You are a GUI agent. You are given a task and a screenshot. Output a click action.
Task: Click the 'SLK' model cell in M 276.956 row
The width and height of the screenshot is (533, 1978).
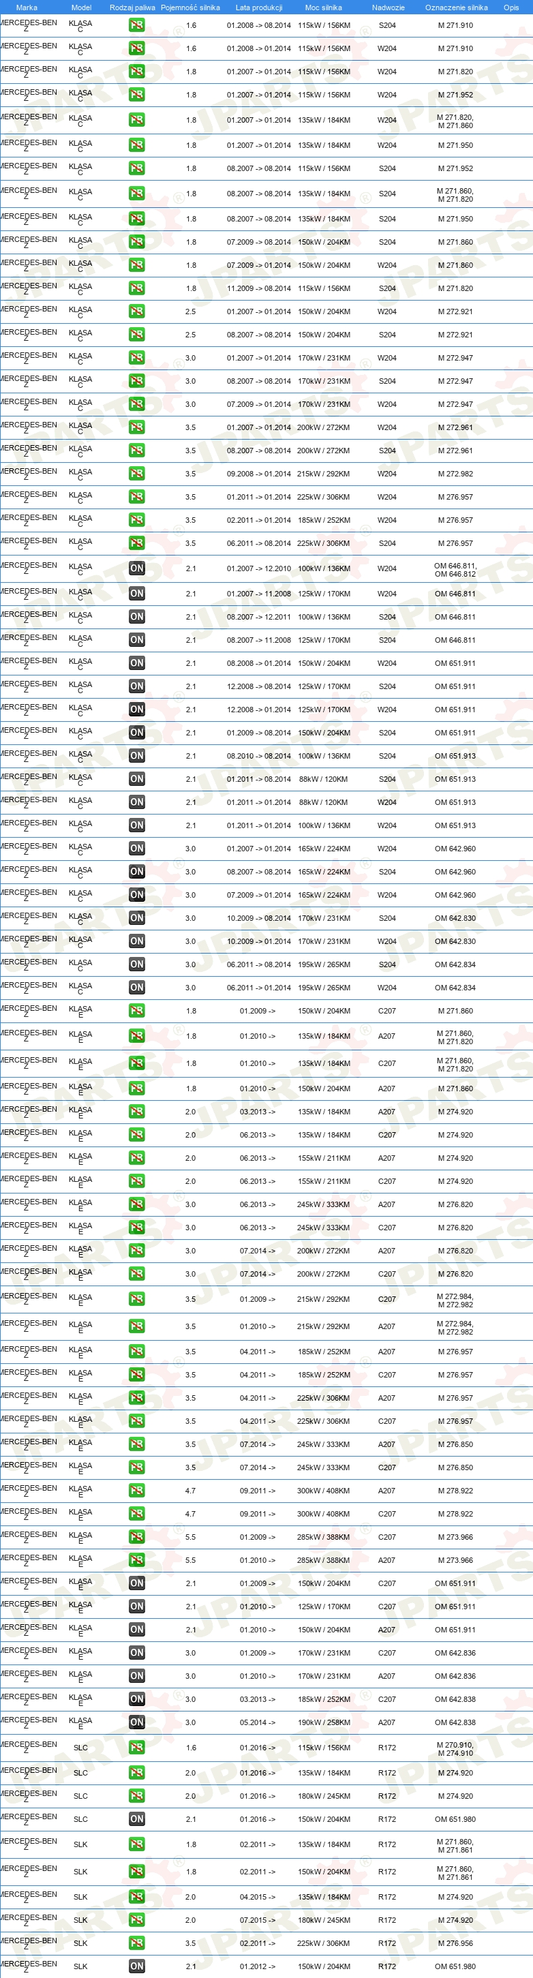point(80,1943)
